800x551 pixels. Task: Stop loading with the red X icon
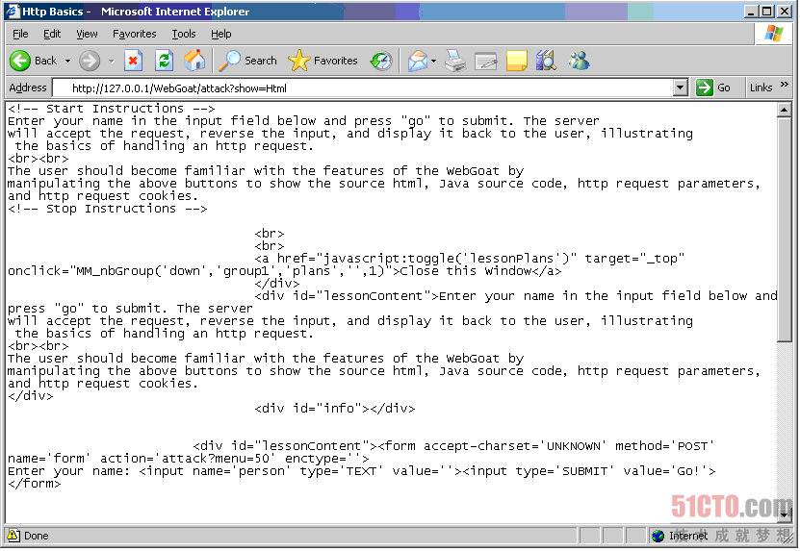133,61
